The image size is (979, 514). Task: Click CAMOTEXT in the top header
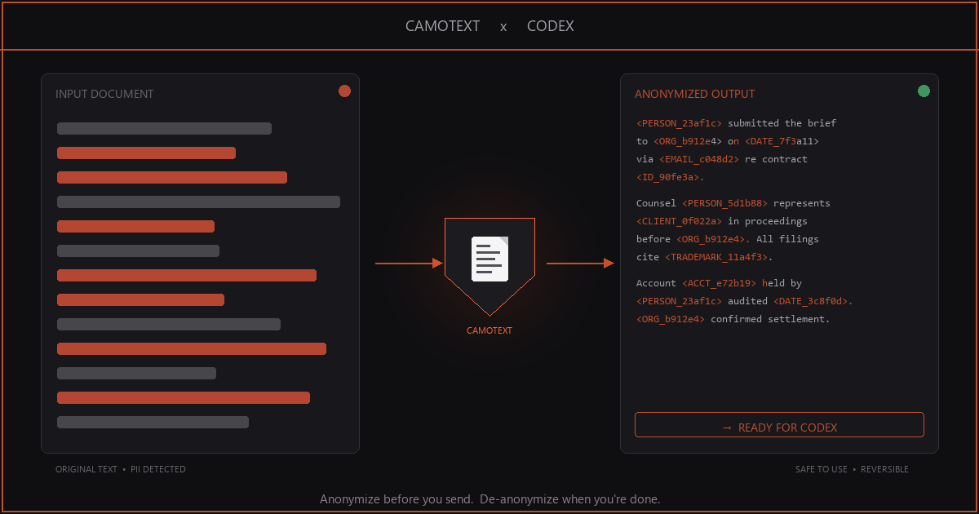443,26
